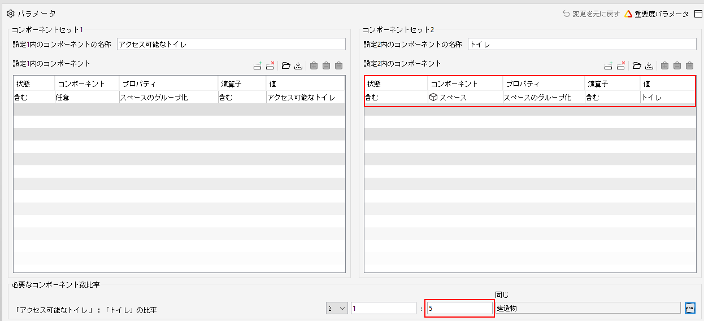Click the ratio field containing 1

(384, 308)
